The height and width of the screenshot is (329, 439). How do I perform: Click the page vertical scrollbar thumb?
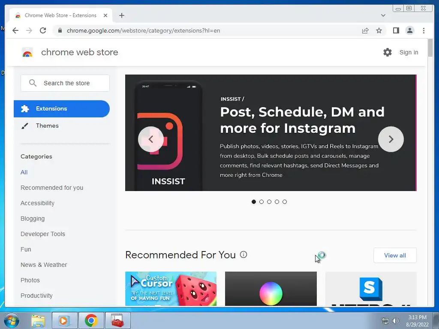[430, 48]
